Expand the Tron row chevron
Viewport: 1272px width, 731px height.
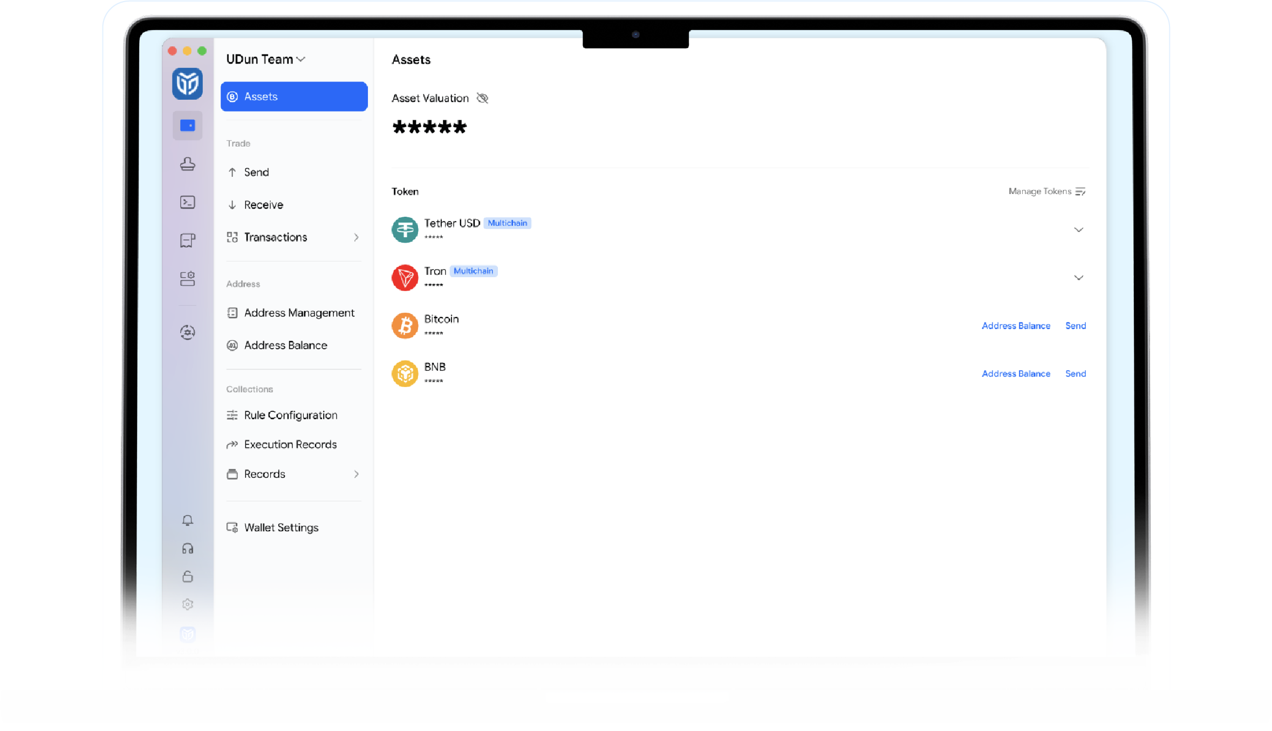(1078, 278)
